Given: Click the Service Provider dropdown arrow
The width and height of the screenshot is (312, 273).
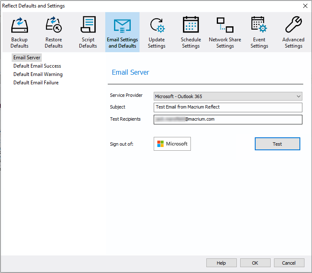Looking at the screenshot, I should pos(299,96).
